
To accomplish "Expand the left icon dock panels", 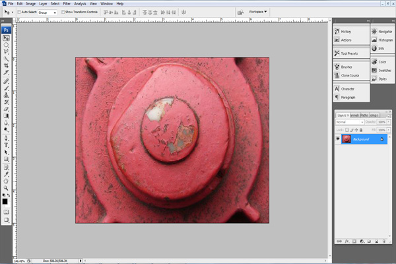I will point(368,20).
